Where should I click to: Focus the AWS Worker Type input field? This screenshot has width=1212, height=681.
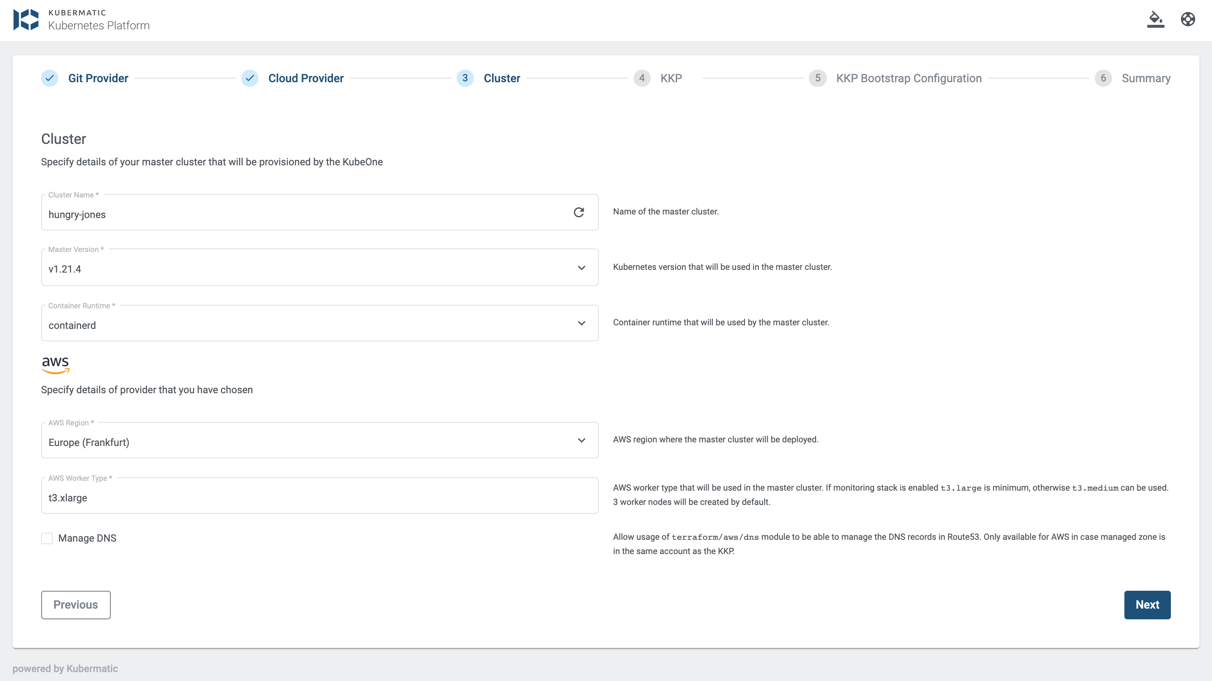click(320, 496)
